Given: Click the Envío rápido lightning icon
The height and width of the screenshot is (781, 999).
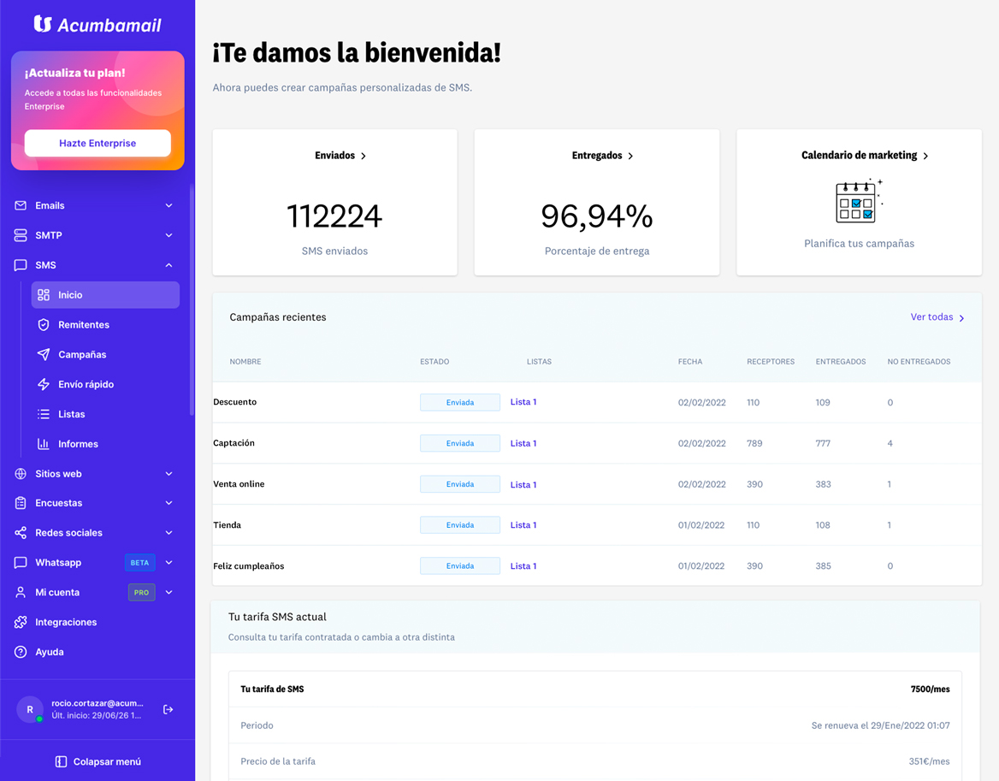Looking at the screenshot, I should point(44,384).
